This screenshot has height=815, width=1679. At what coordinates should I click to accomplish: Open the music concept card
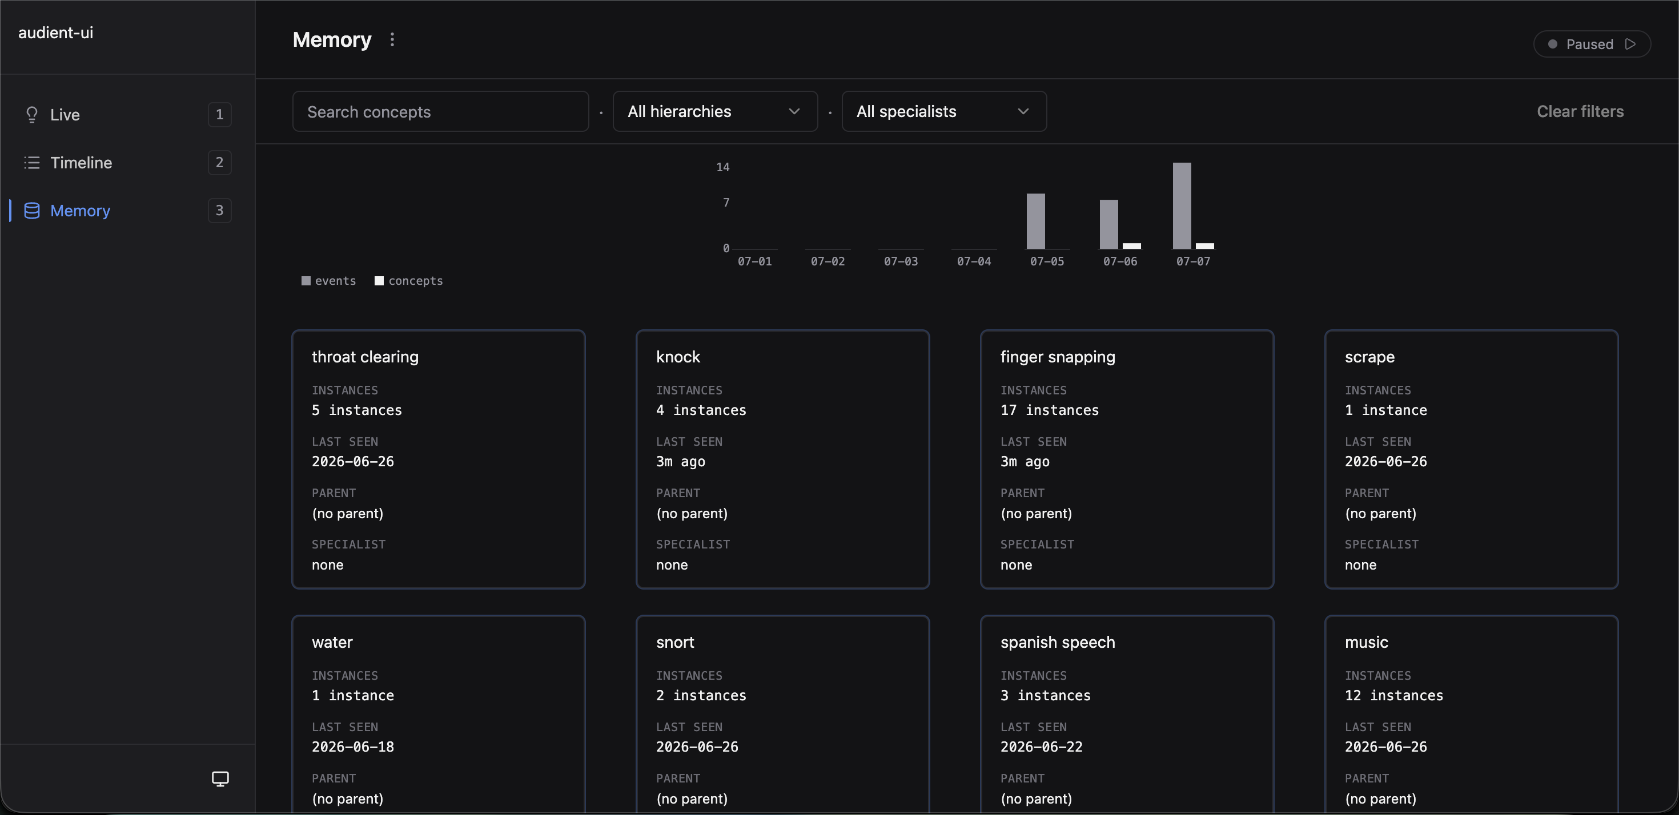click(1471, 714)
